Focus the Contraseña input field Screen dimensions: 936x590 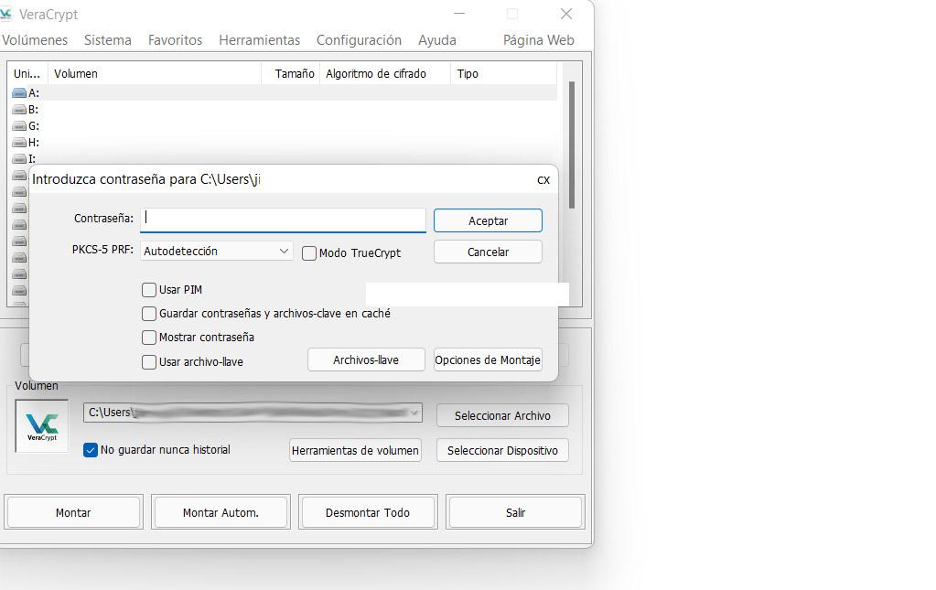pyautogui.click(x=284, y=220)
